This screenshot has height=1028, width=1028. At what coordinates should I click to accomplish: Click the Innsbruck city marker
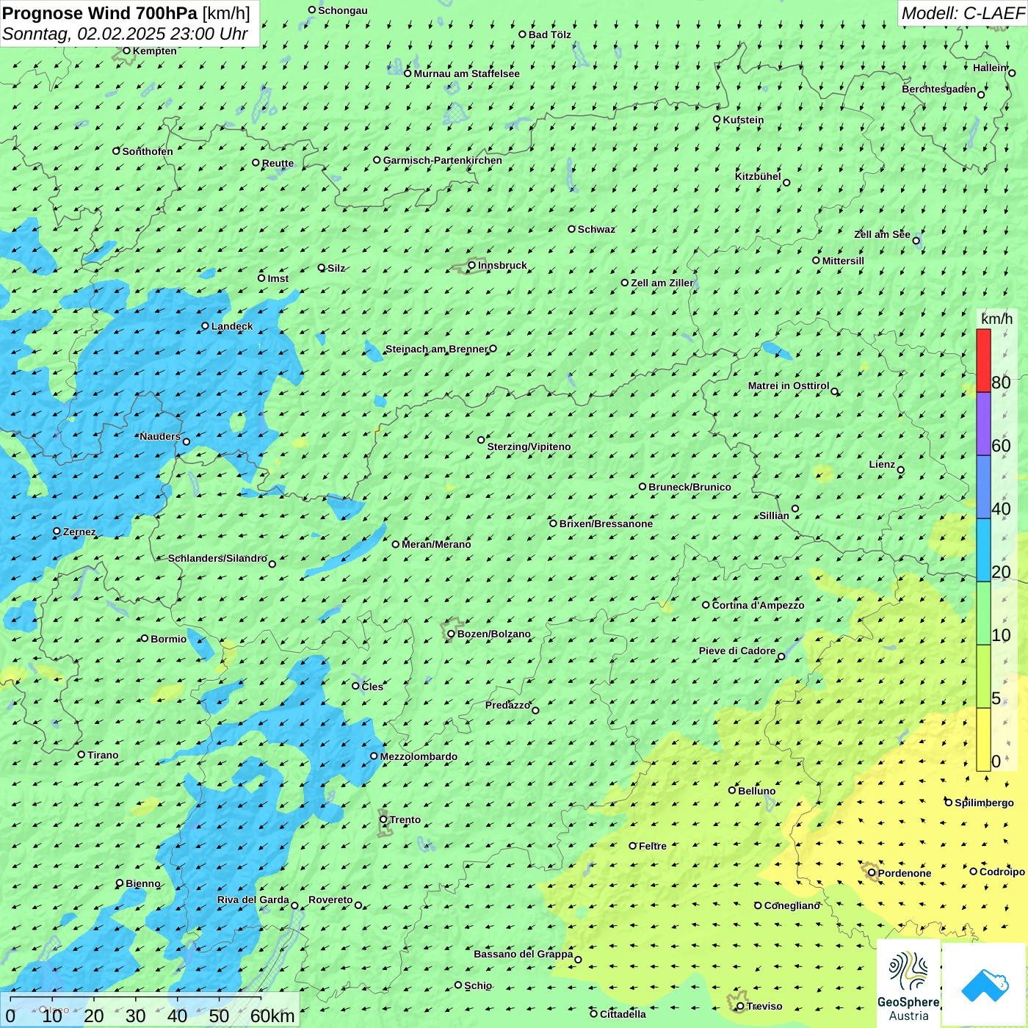click(472, 265)
